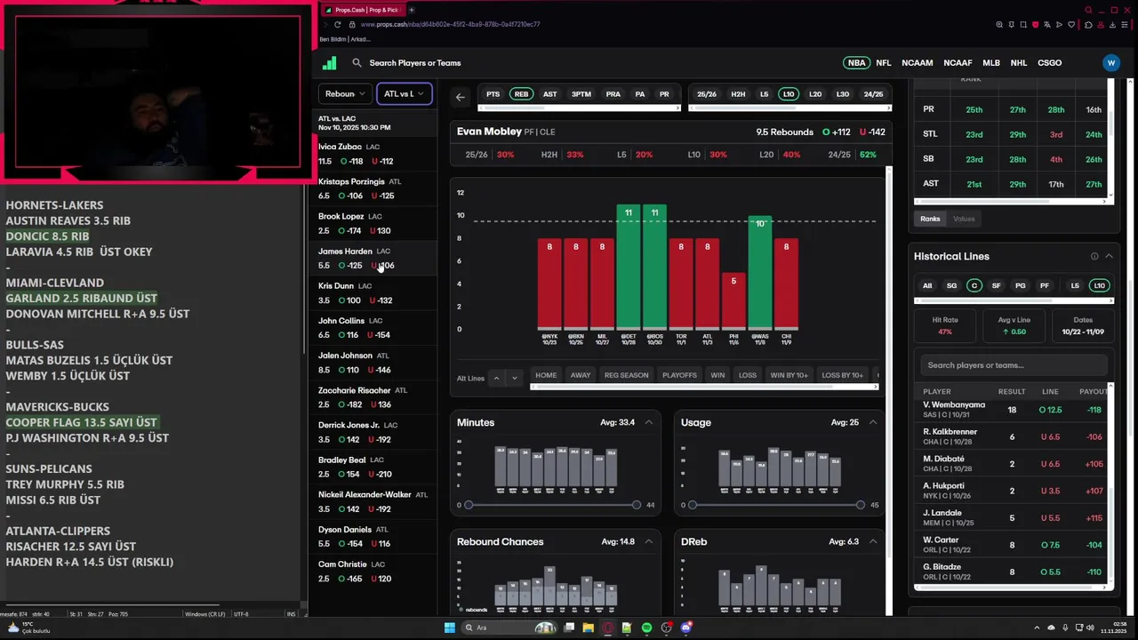Viewport: 1138px width, 640px height.
Task: Select the PTS stat filter
Action: click(493, 94)
